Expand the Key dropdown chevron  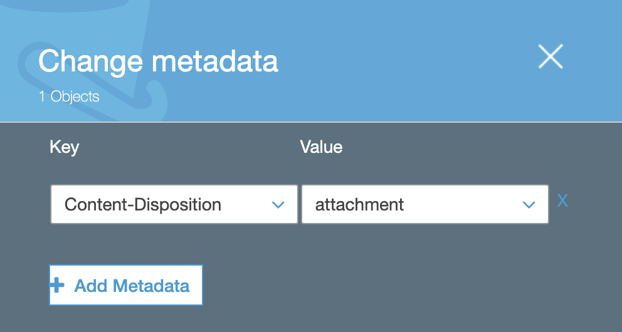pos(278,205)
